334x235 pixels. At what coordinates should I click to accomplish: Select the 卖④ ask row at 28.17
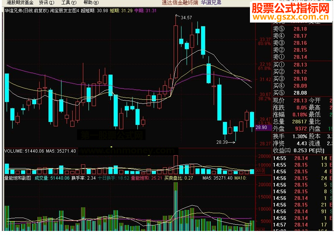(290, 36)
